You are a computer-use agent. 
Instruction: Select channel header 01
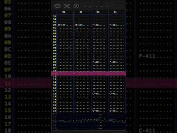point(63,12)
